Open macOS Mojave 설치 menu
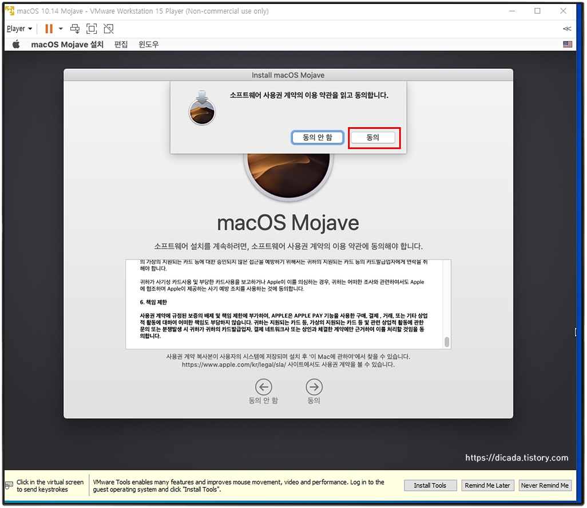 pos(68,45)
